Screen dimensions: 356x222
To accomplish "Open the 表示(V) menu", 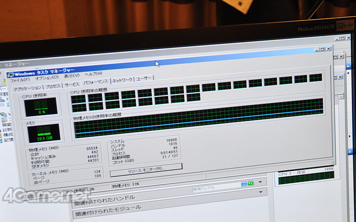I will pos(72,75).
